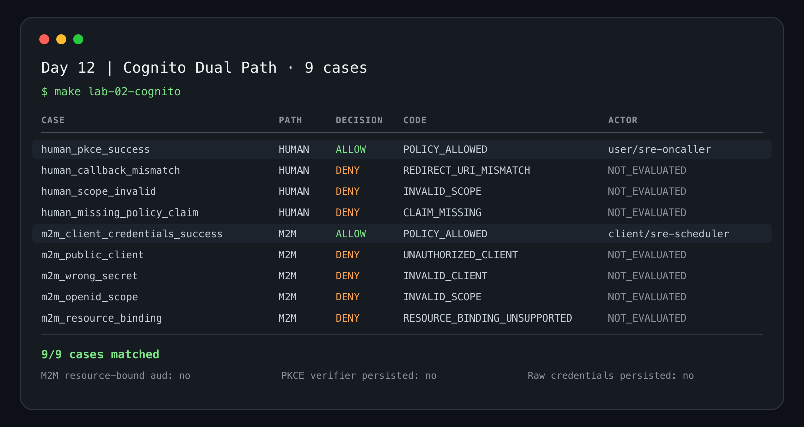This screenshot has height=427, width=804.
Task: Click INVALID_SCOPE code for m2m_openid_scope
Action: click(442, 297)
